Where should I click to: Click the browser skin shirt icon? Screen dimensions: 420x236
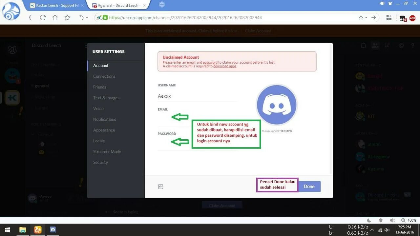pos(390,4)
